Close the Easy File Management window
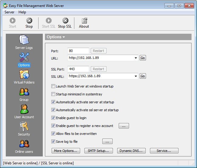 pos(189,6)
